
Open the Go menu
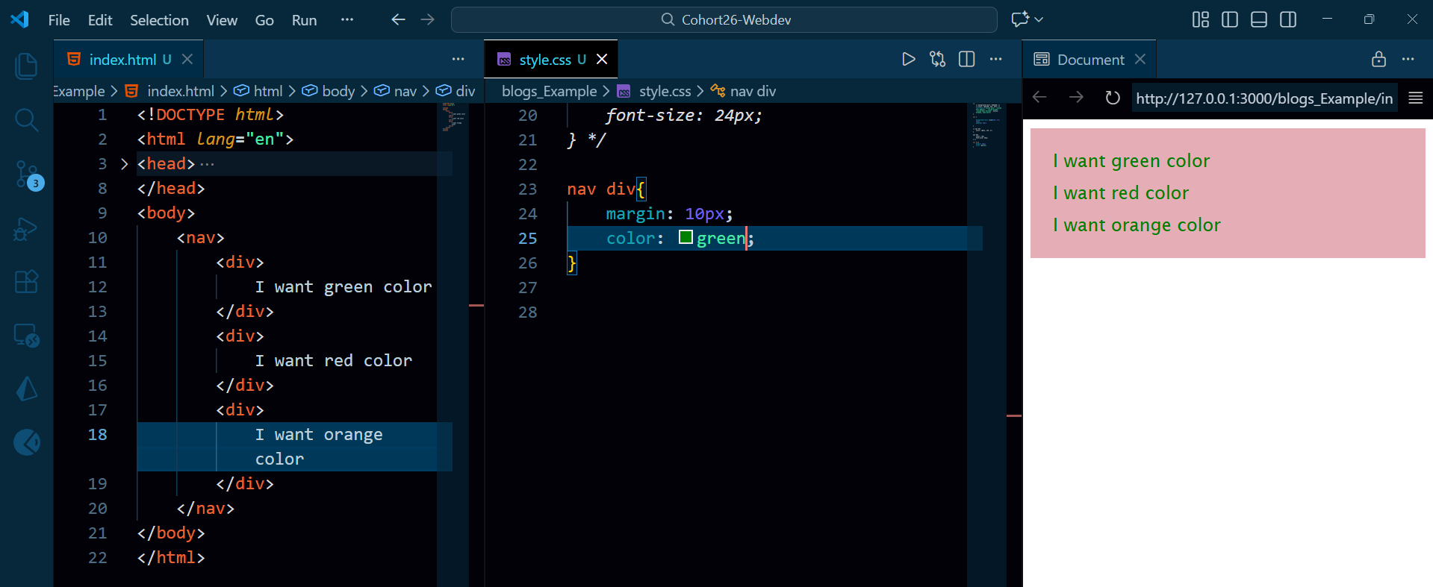pyautogui.click(x=264, y=20)
